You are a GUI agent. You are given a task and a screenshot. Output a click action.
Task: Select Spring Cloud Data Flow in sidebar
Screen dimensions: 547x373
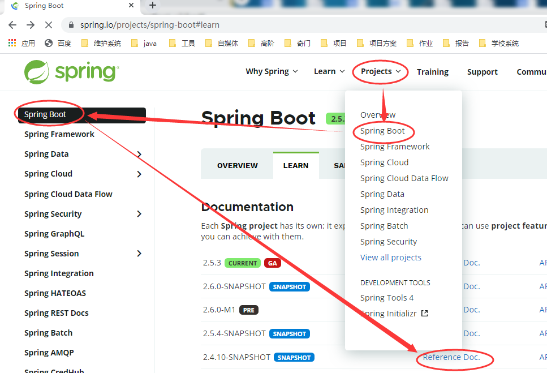pos(68,194)
